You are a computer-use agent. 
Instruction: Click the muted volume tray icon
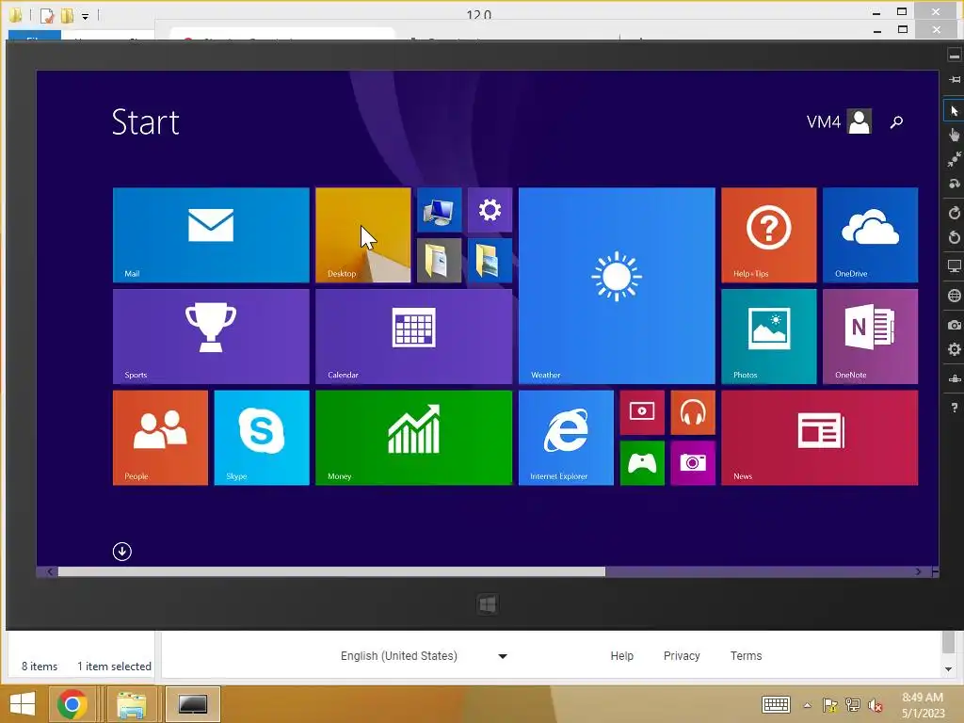(875, 704)
